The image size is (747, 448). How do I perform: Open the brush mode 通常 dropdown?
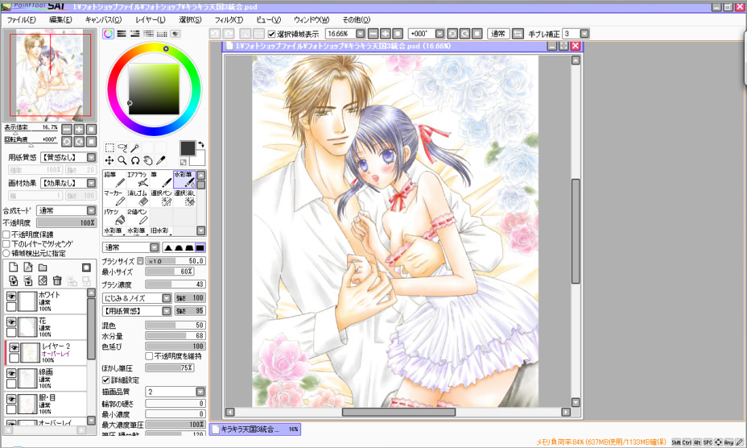[x=155, y=247]
